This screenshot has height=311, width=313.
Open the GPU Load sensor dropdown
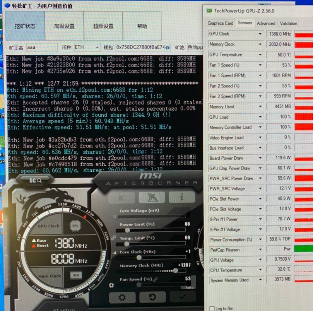[x=260, y=117]
